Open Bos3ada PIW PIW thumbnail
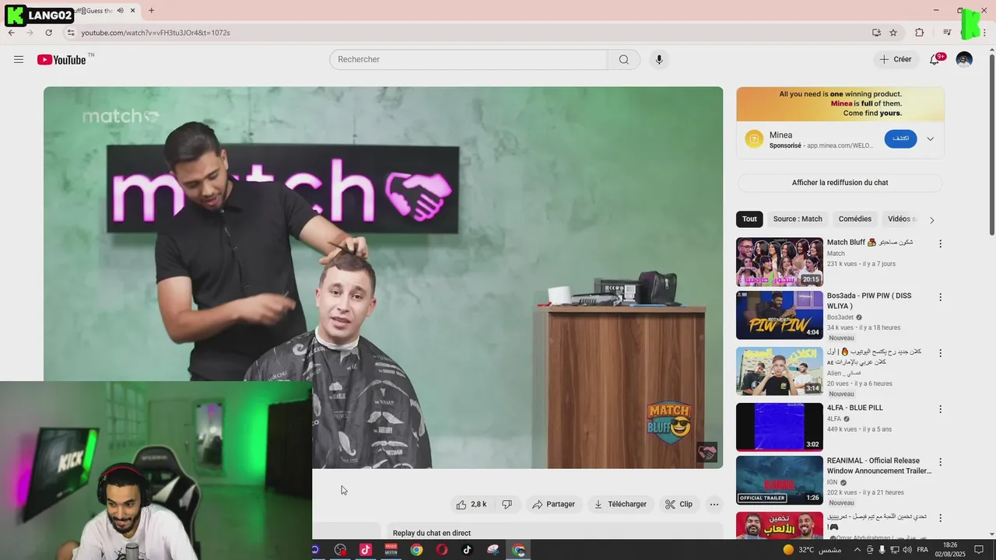 pyautogui.click(x=780, y=315)
